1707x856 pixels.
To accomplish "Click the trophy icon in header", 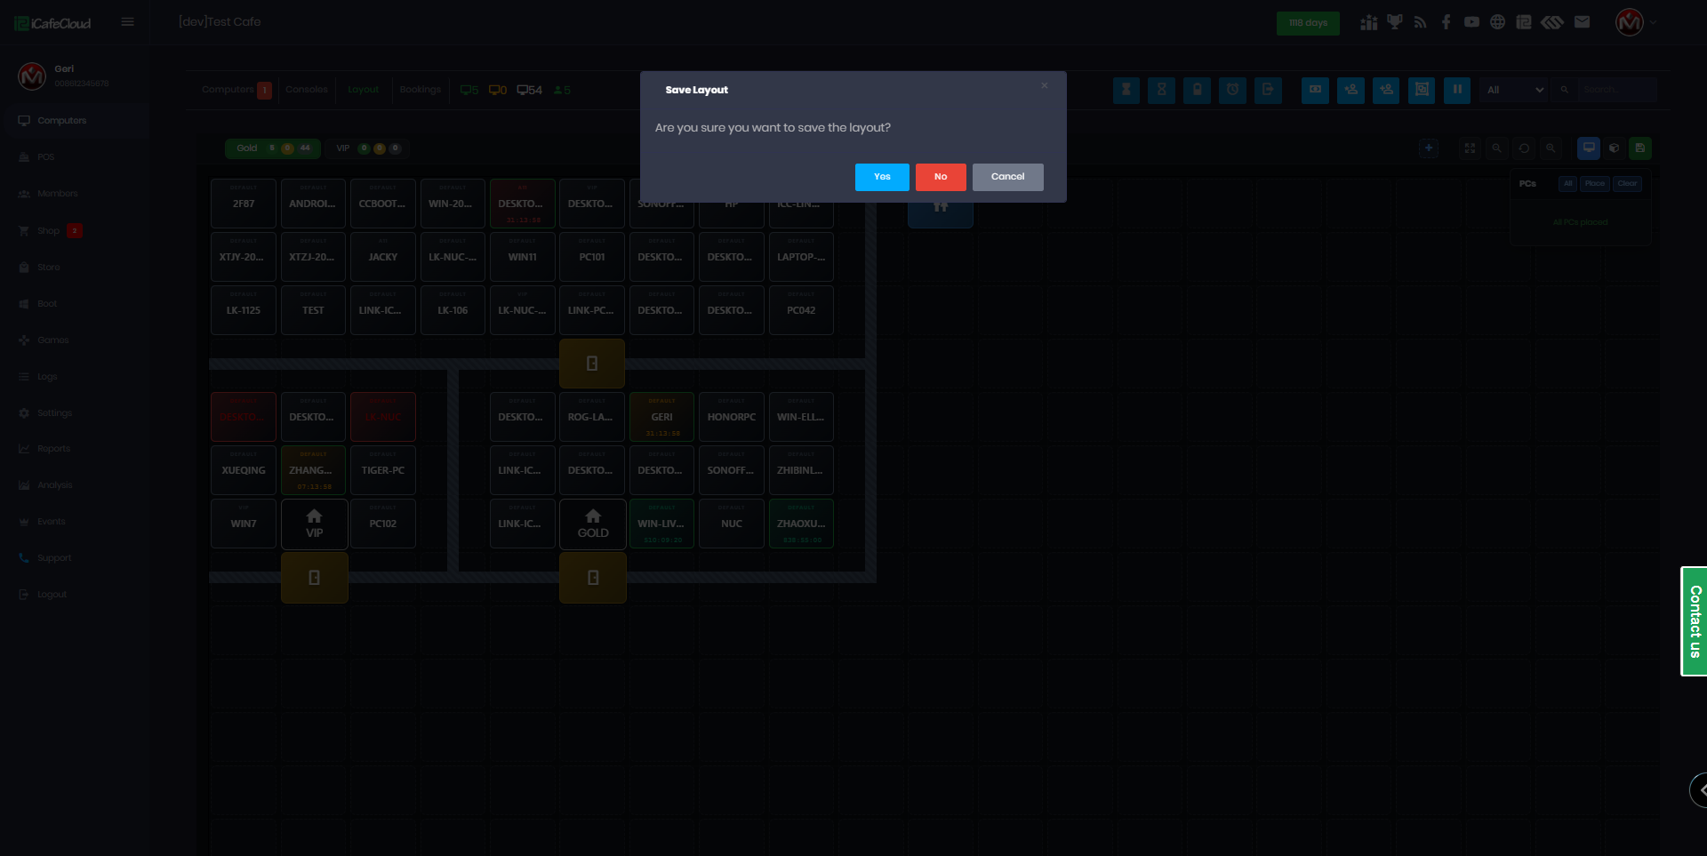I will pyautogui.click(x=1394, y=22).
